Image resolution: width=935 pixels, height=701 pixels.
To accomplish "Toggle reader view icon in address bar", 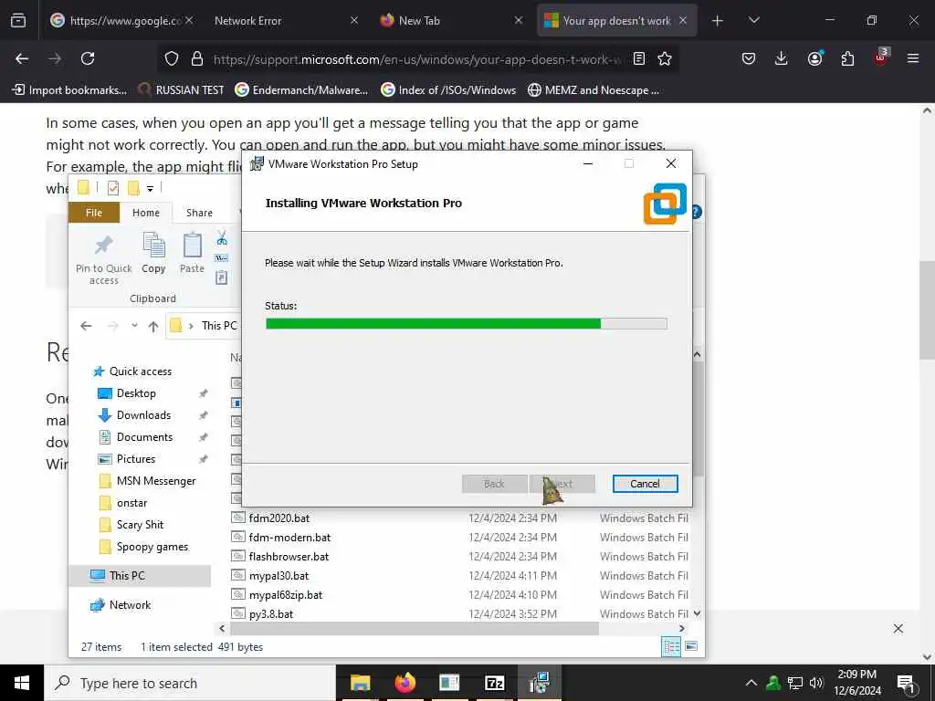I will pos(638,58).
